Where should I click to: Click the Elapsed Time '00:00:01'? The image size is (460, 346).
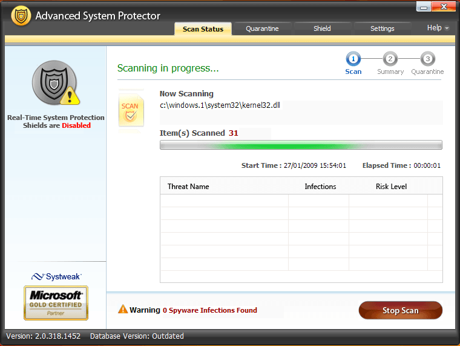point(427,165)
